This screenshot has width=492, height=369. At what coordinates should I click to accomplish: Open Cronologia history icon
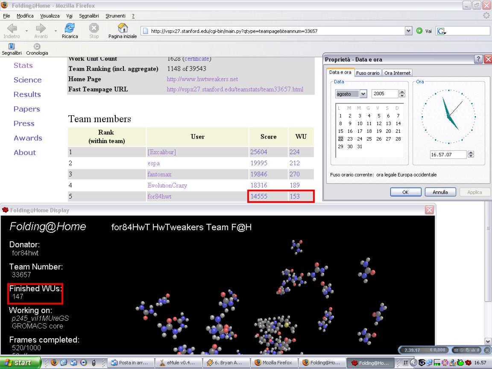click(x=37, y=47)
